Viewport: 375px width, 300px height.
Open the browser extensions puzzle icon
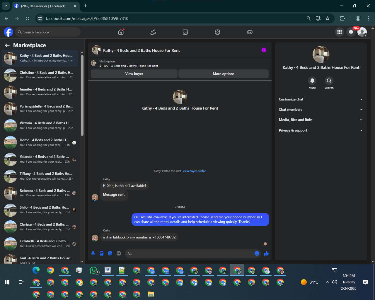342,18
